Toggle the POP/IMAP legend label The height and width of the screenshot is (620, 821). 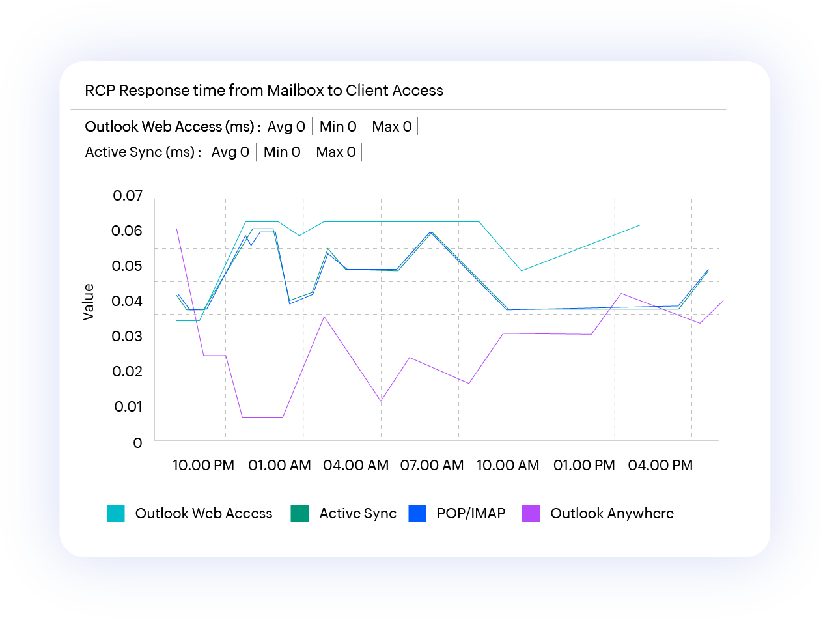pos(471,514)
